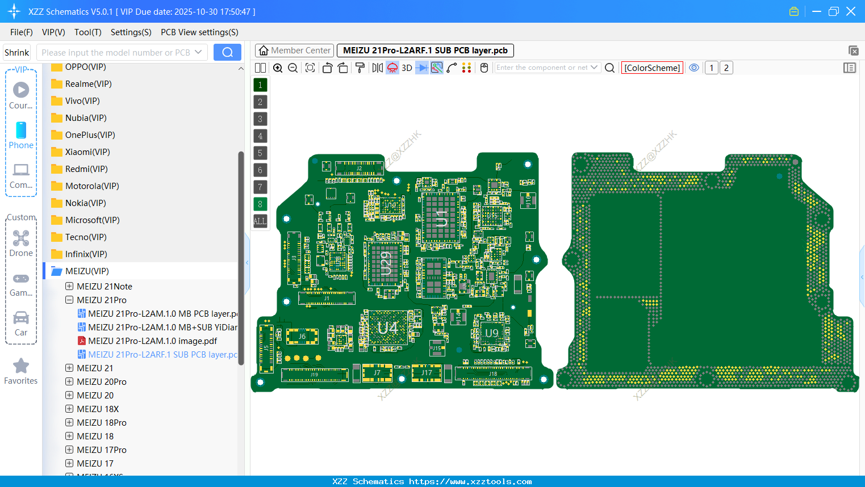Rotate the board counterclockwise
Screen dimensions: 865x487
pos(327,68)
